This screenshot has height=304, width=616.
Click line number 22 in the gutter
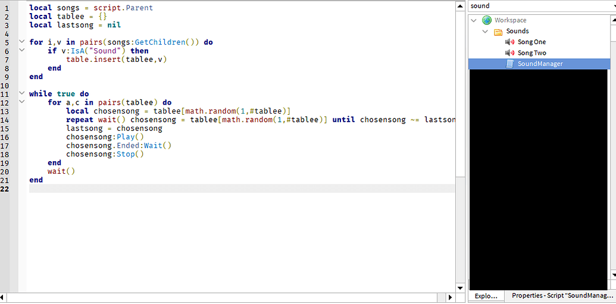point(5,189)
